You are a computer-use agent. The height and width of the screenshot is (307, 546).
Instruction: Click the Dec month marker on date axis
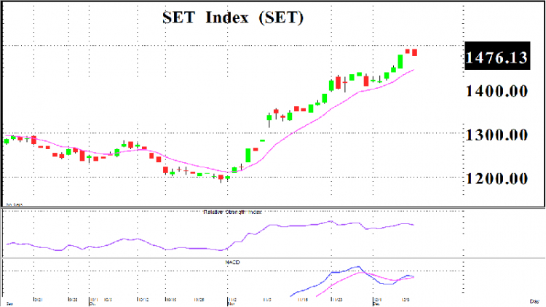[x=376, y=304]
